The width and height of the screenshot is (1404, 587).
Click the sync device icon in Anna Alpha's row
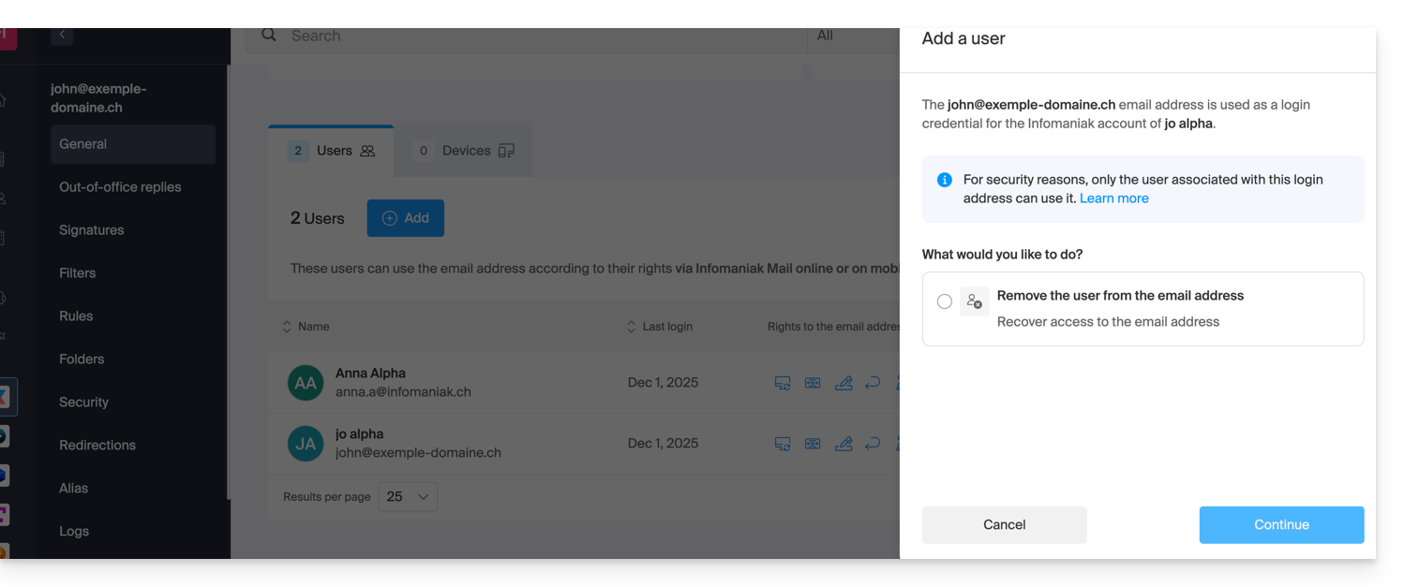pyautogui.click(x=782, y=383)
